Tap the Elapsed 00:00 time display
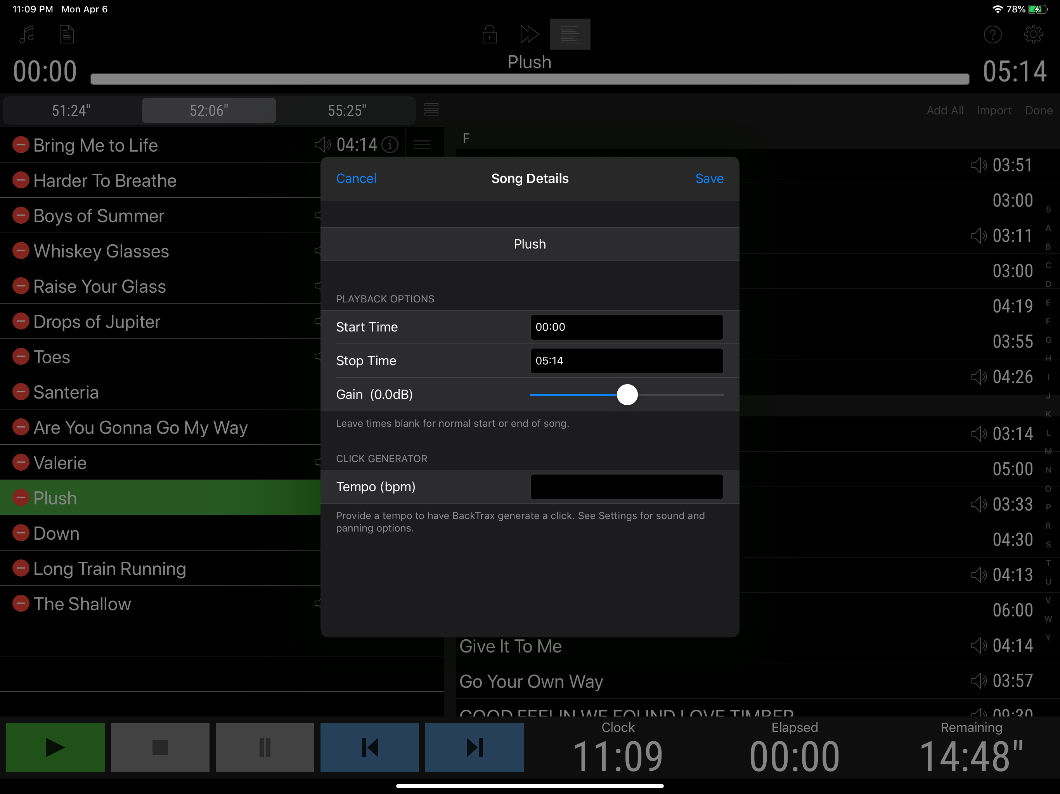Image resolution: width=1060 pixels, height=794 pixels. [x=795, y=756]
